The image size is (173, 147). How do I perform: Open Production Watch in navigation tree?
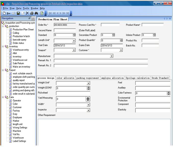tap(21, 36)
